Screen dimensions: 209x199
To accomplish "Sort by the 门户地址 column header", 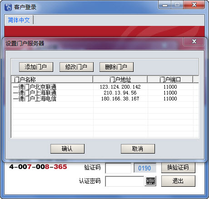I will [120, 80].
